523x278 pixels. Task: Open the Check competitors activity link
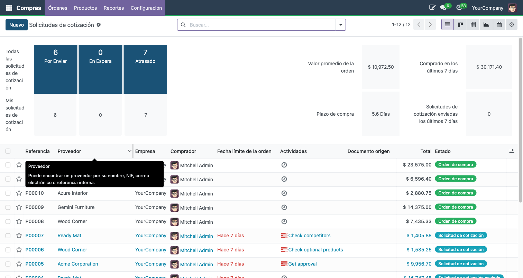click(x=309, y=236)
